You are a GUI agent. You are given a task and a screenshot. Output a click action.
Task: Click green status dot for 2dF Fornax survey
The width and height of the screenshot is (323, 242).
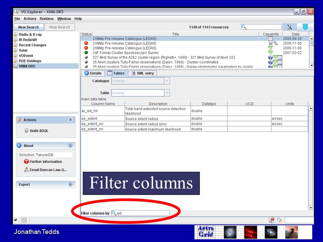click(x=86, y=53)
